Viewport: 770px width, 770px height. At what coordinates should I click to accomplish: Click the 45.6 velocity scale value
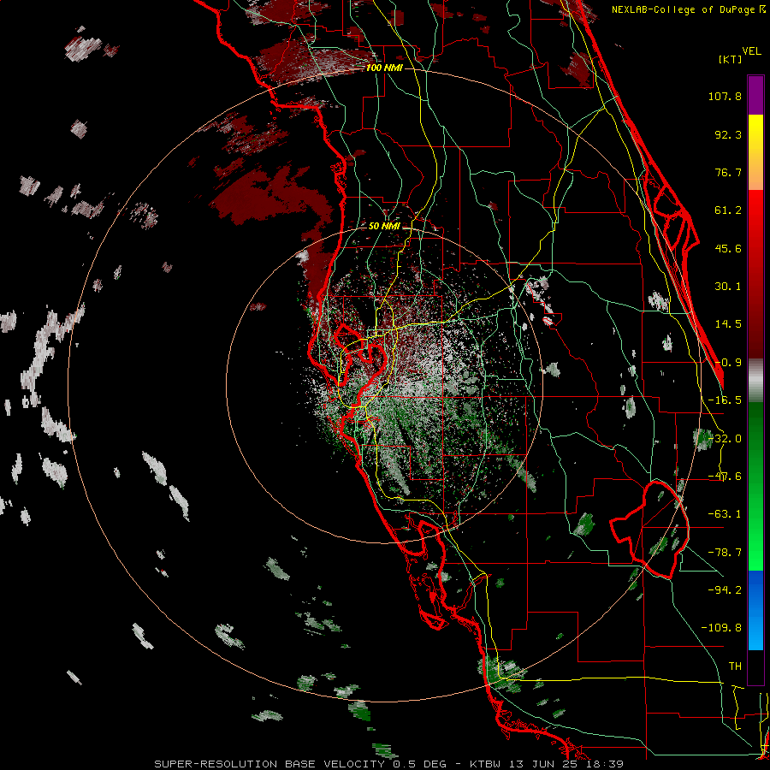point(728,248)
